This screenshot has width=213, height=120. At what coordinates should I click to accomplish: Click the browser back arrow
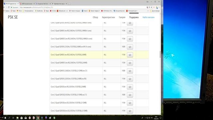tap(4, 7)
